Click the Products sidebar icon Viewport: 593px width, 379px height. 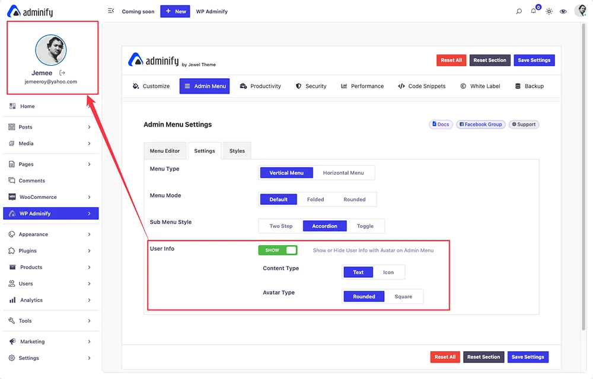tap(12, 267)
